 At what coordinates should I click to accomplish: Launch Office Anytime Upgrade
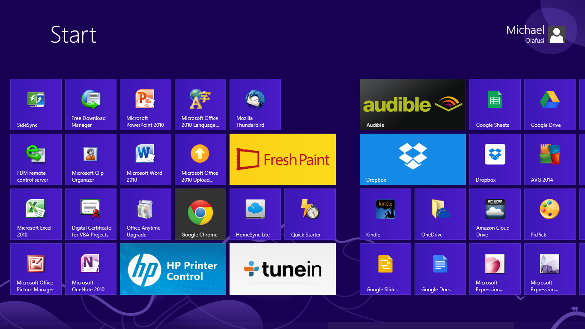146,214
